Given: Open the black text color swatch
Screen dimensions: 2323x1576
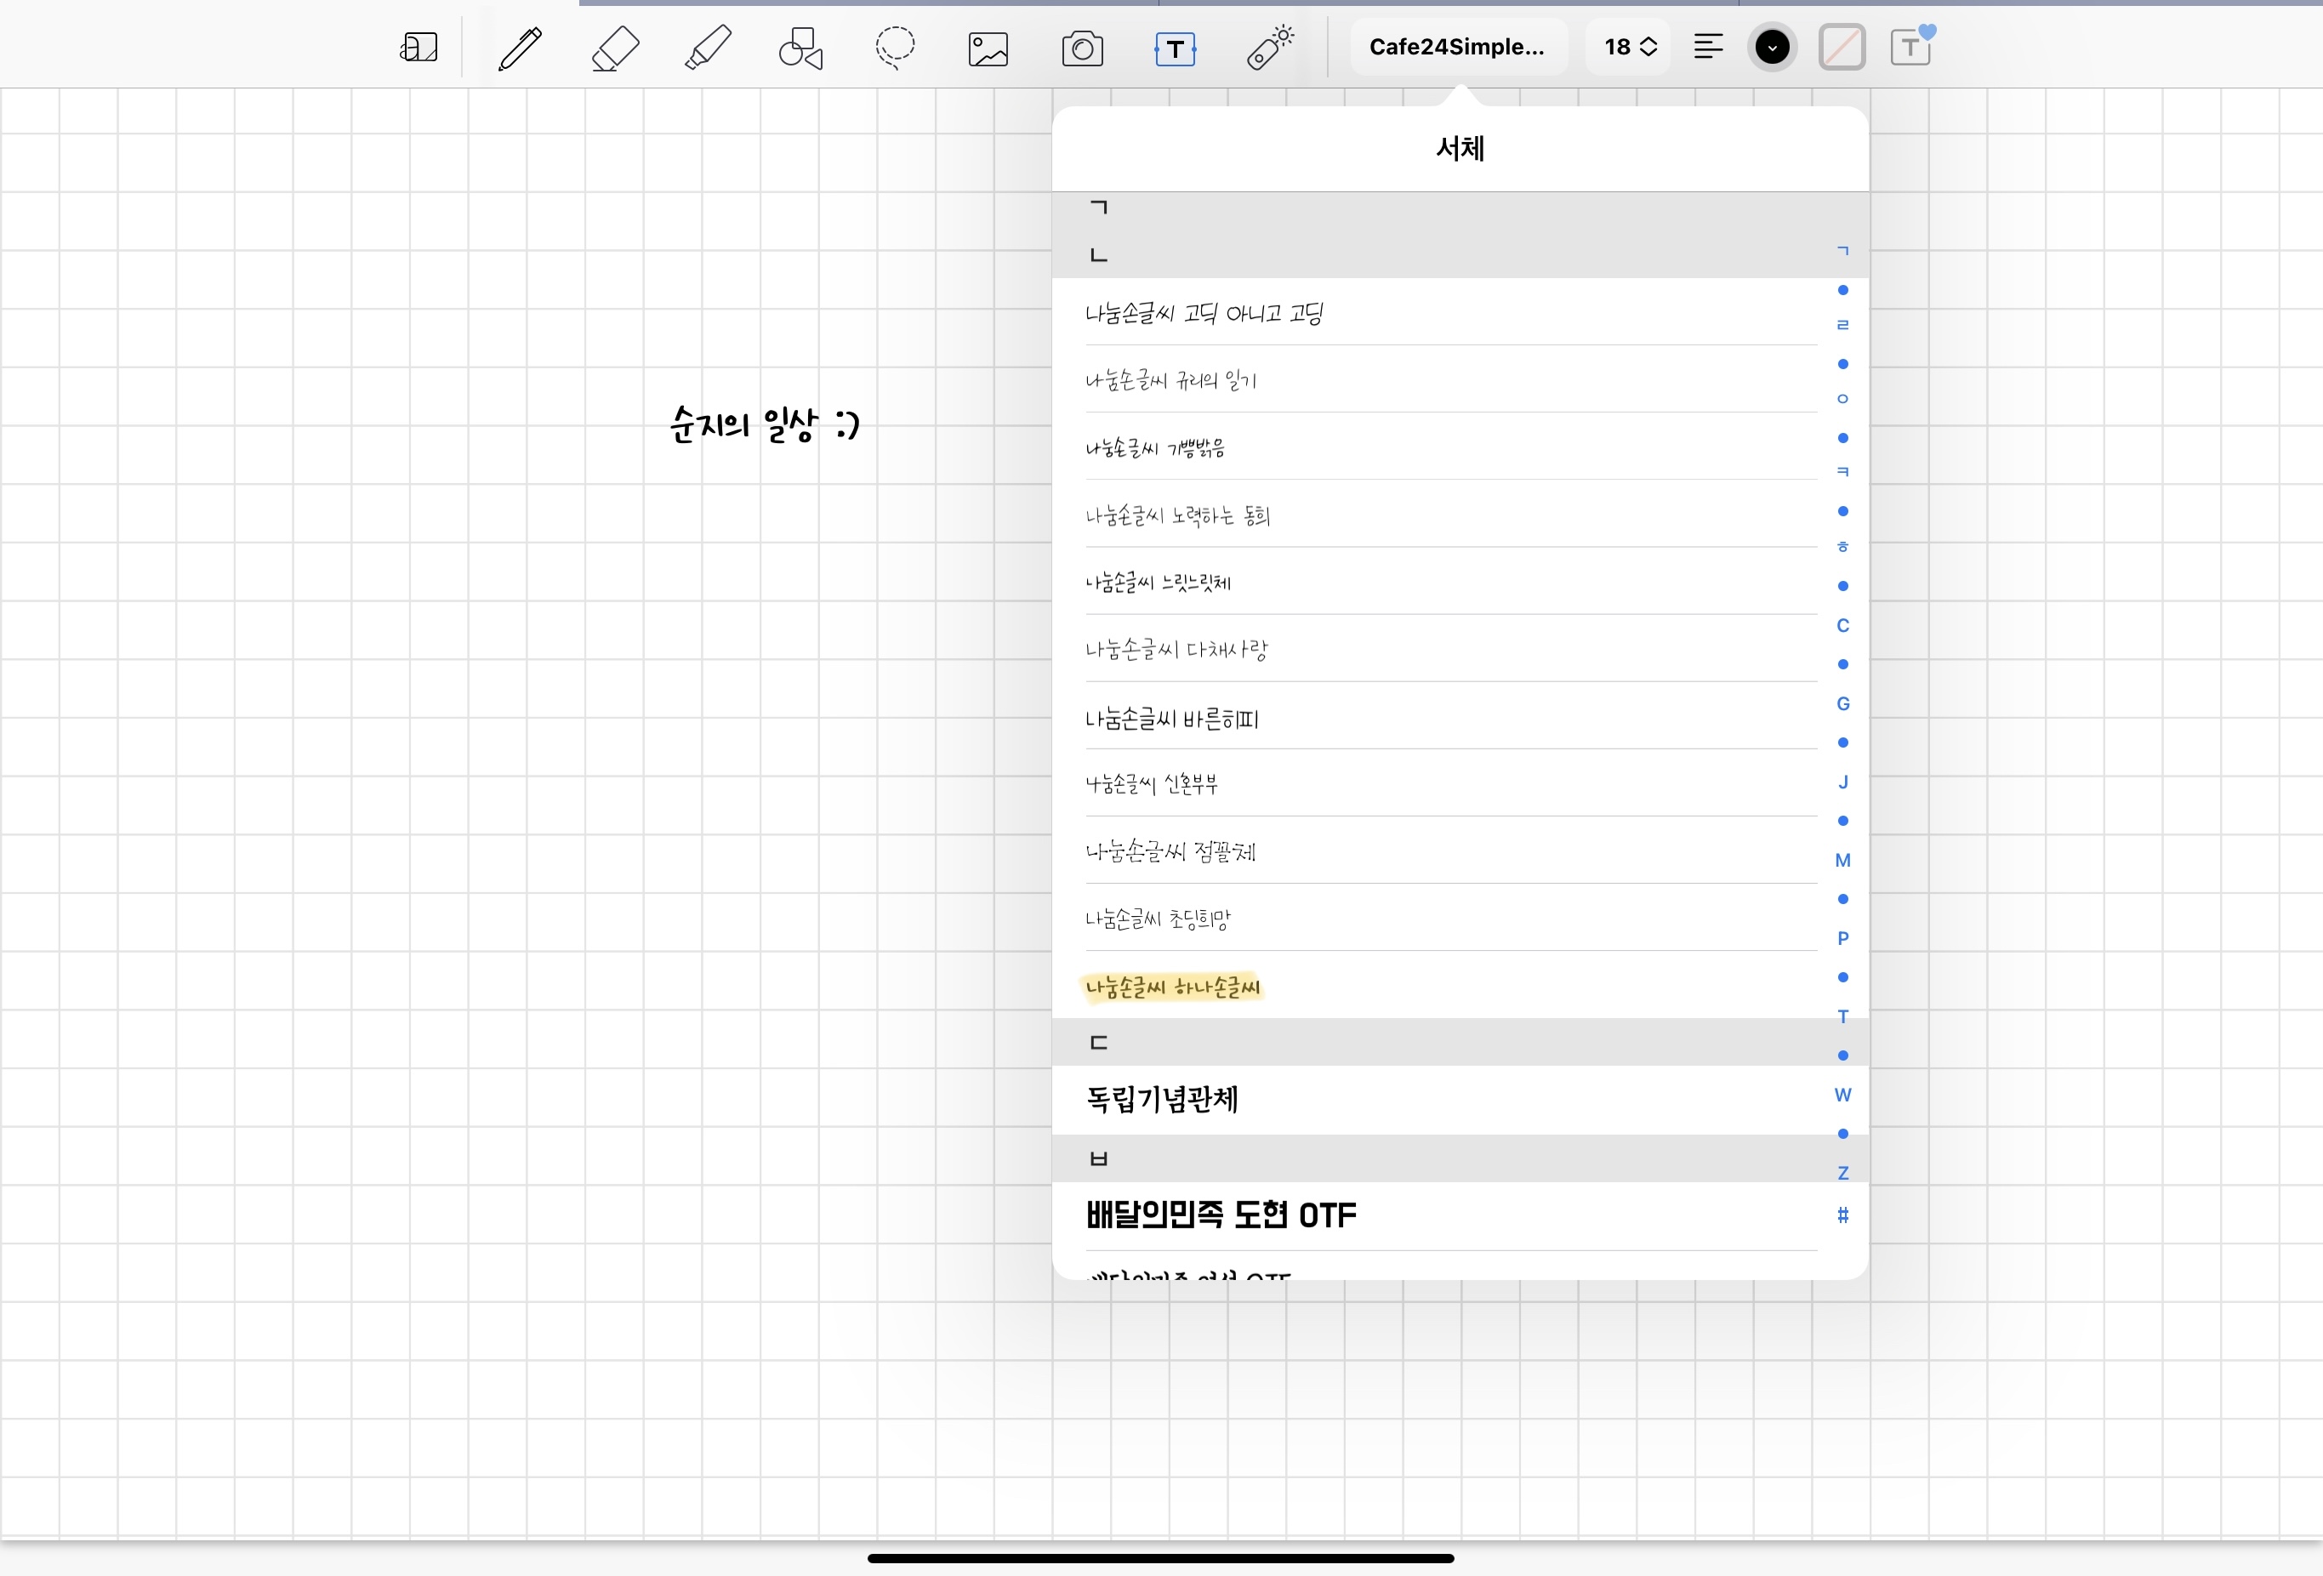Looking at the screenshot, I should point(1773,47).
